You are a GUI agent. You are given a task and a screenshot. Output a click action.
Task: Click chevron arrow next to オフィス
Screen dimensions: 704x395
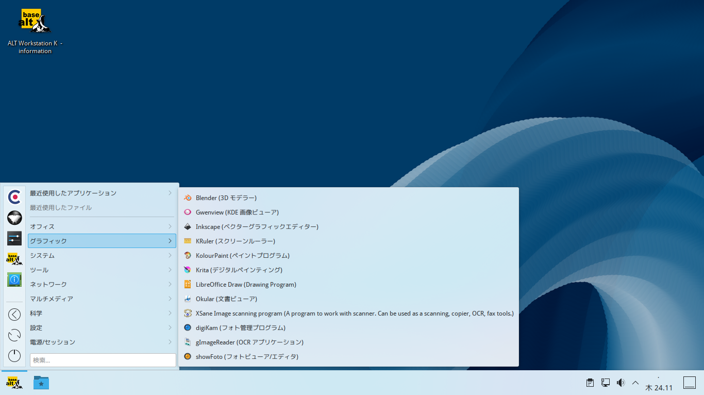point(170,226)
